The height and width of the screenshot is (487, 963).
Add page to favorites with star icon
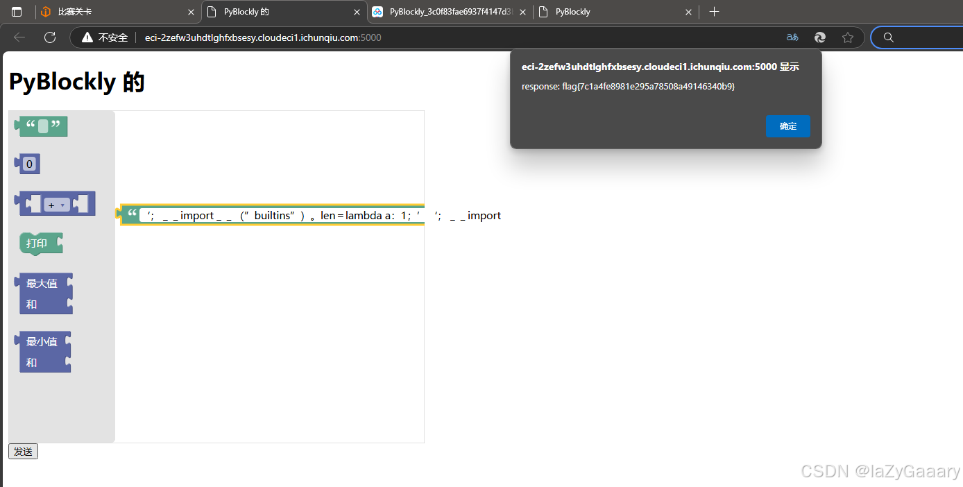click(847, 37)
